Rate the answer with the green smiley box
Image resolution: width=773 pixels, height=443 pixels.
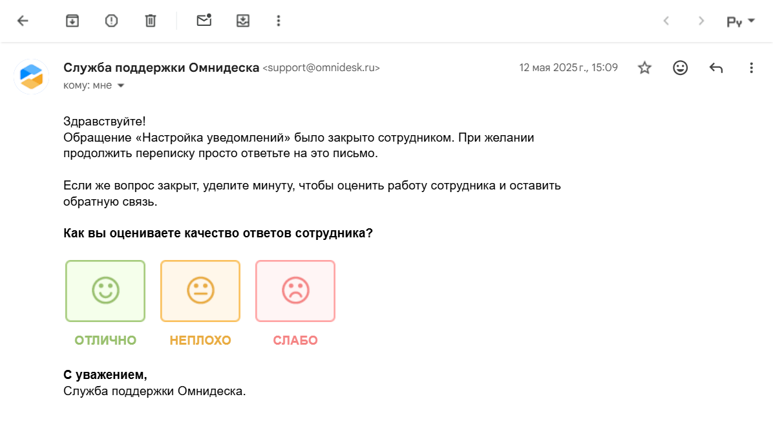click(105, 291)
